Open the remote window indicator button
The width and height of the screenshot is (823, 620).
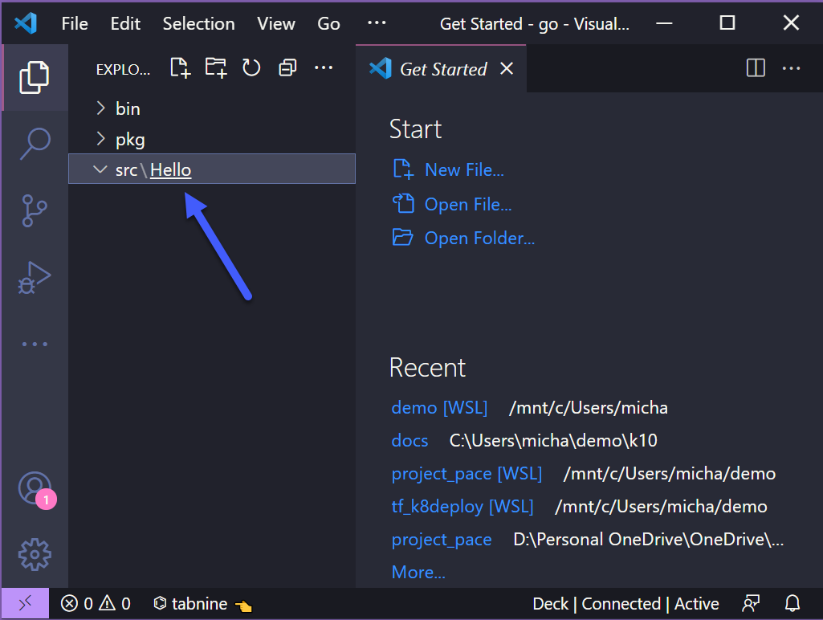(25, 603)
